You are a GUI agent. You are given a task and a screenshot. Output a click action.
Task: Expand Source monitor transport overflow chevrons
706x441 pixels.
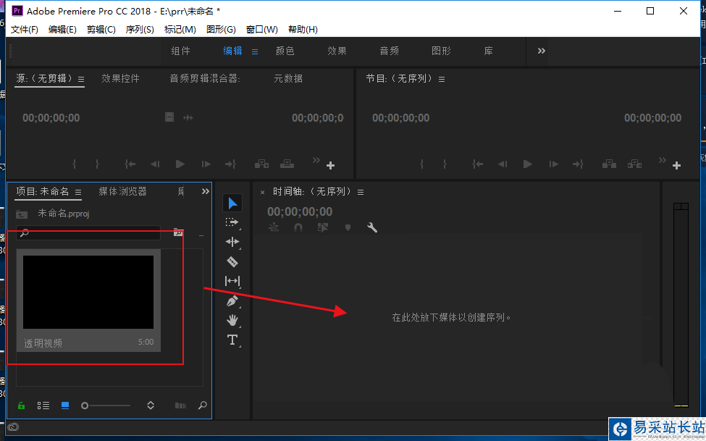click(316, 160)
